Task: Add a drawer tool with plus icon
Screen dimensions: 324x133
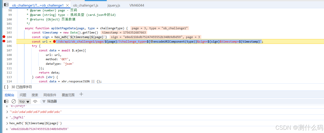Action: coord(81,94)
